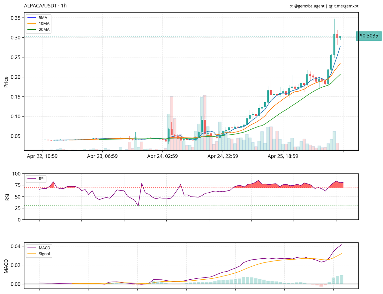Click the 0.20 price axis tick
The width and height of the screenshot is (383, 294).
(x=16, y=77)
